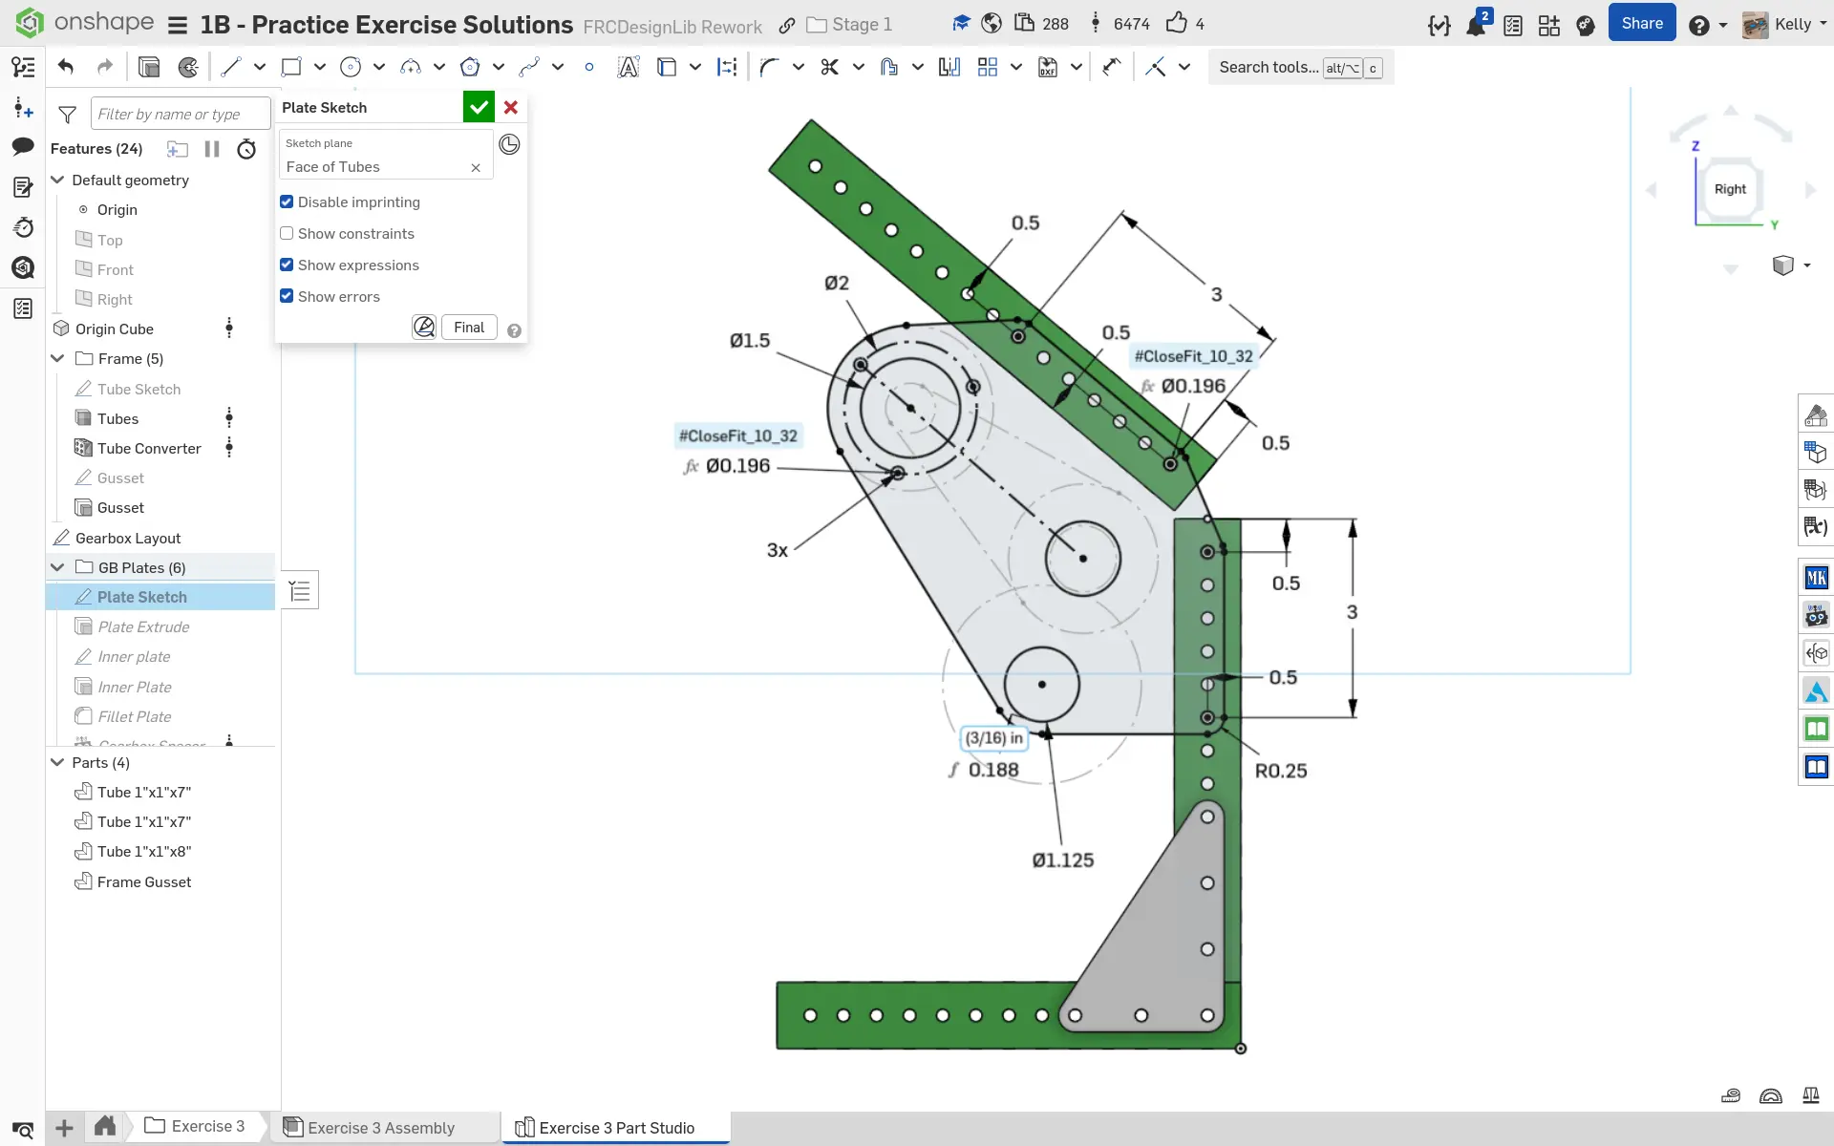This screenshot has width=1834, height=1146.
Task: Toggle Show expressions checkbox
Action: click(287, 265)
